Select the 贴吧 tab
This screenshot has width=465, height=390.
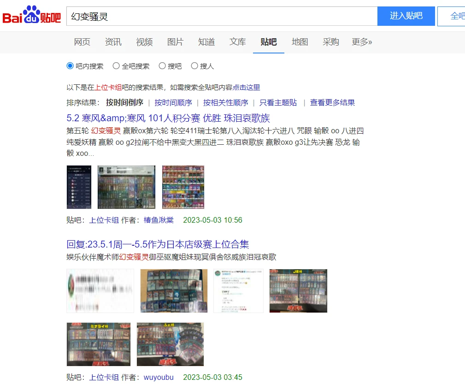click(x=269, y=42)
